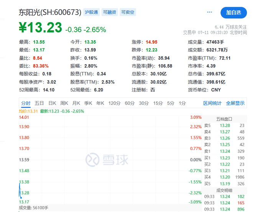Click the 3.09% percent axis label

(x=196, y=117)
